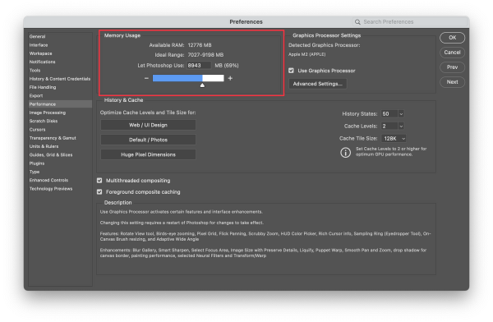Image resolution: width=493 pixels, height=322 pixels.
Task: Click the OK button
Action: [452, 38]
